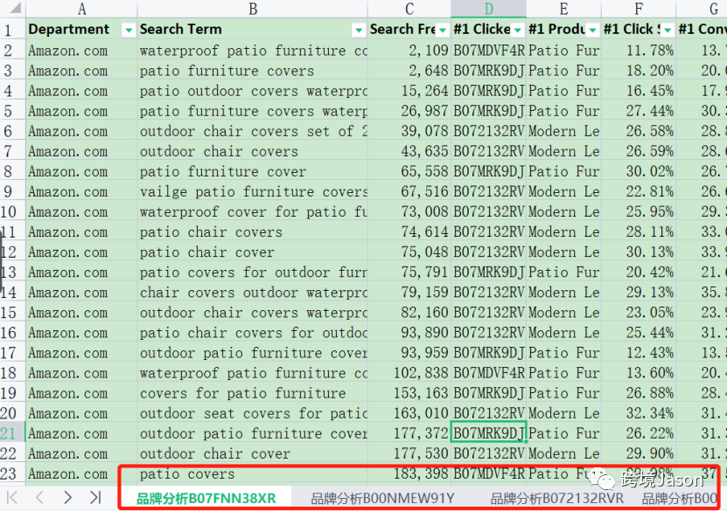Screen dimensions: 727x511
Task: Select column C header
Action: pos(409,9)
